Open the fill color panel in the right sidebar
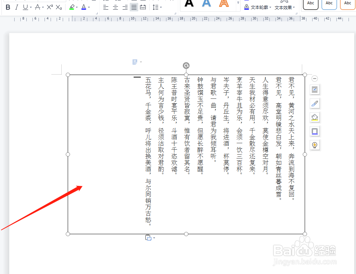This screenshot has width=356, height=274. 314,117
